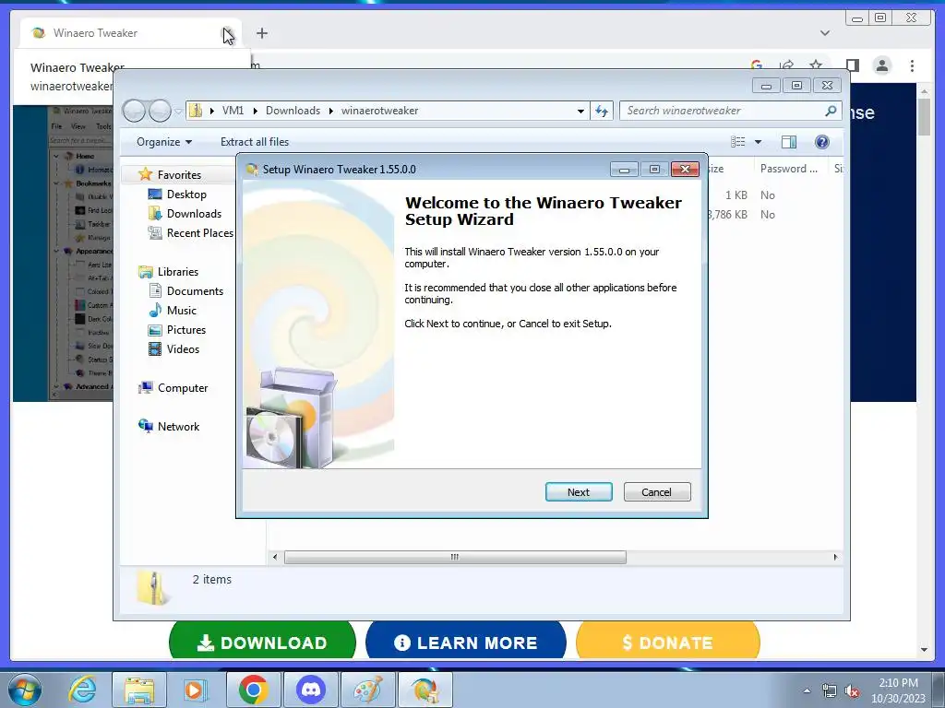945x708 pixels.
Task: Open the Music library
Action: tap(182, 310)
